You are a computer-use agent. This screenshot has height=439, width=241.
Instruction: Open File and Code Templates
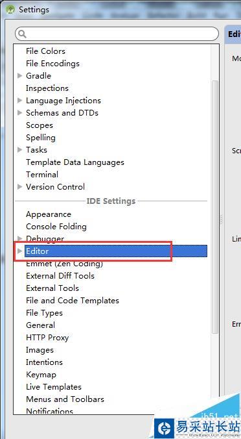point(73,301)
